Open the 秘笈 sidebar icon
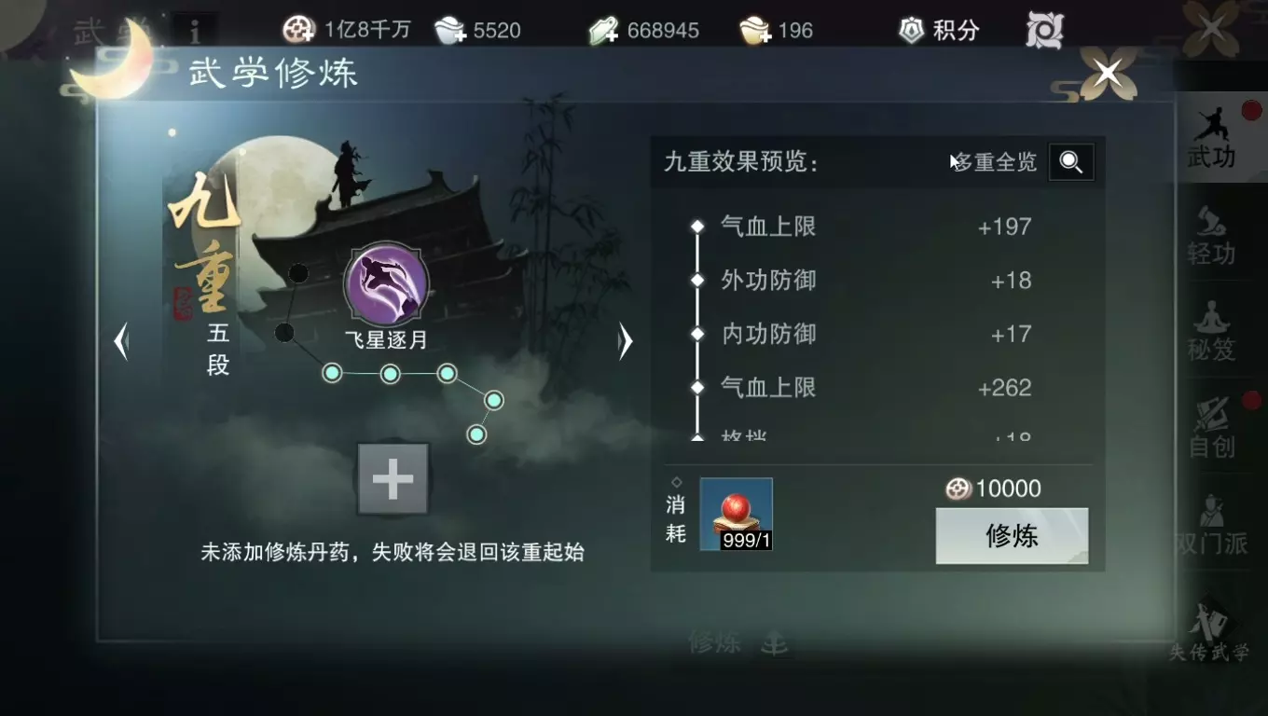This screenshot has height=716, width=1268. tap(1212, 331)
